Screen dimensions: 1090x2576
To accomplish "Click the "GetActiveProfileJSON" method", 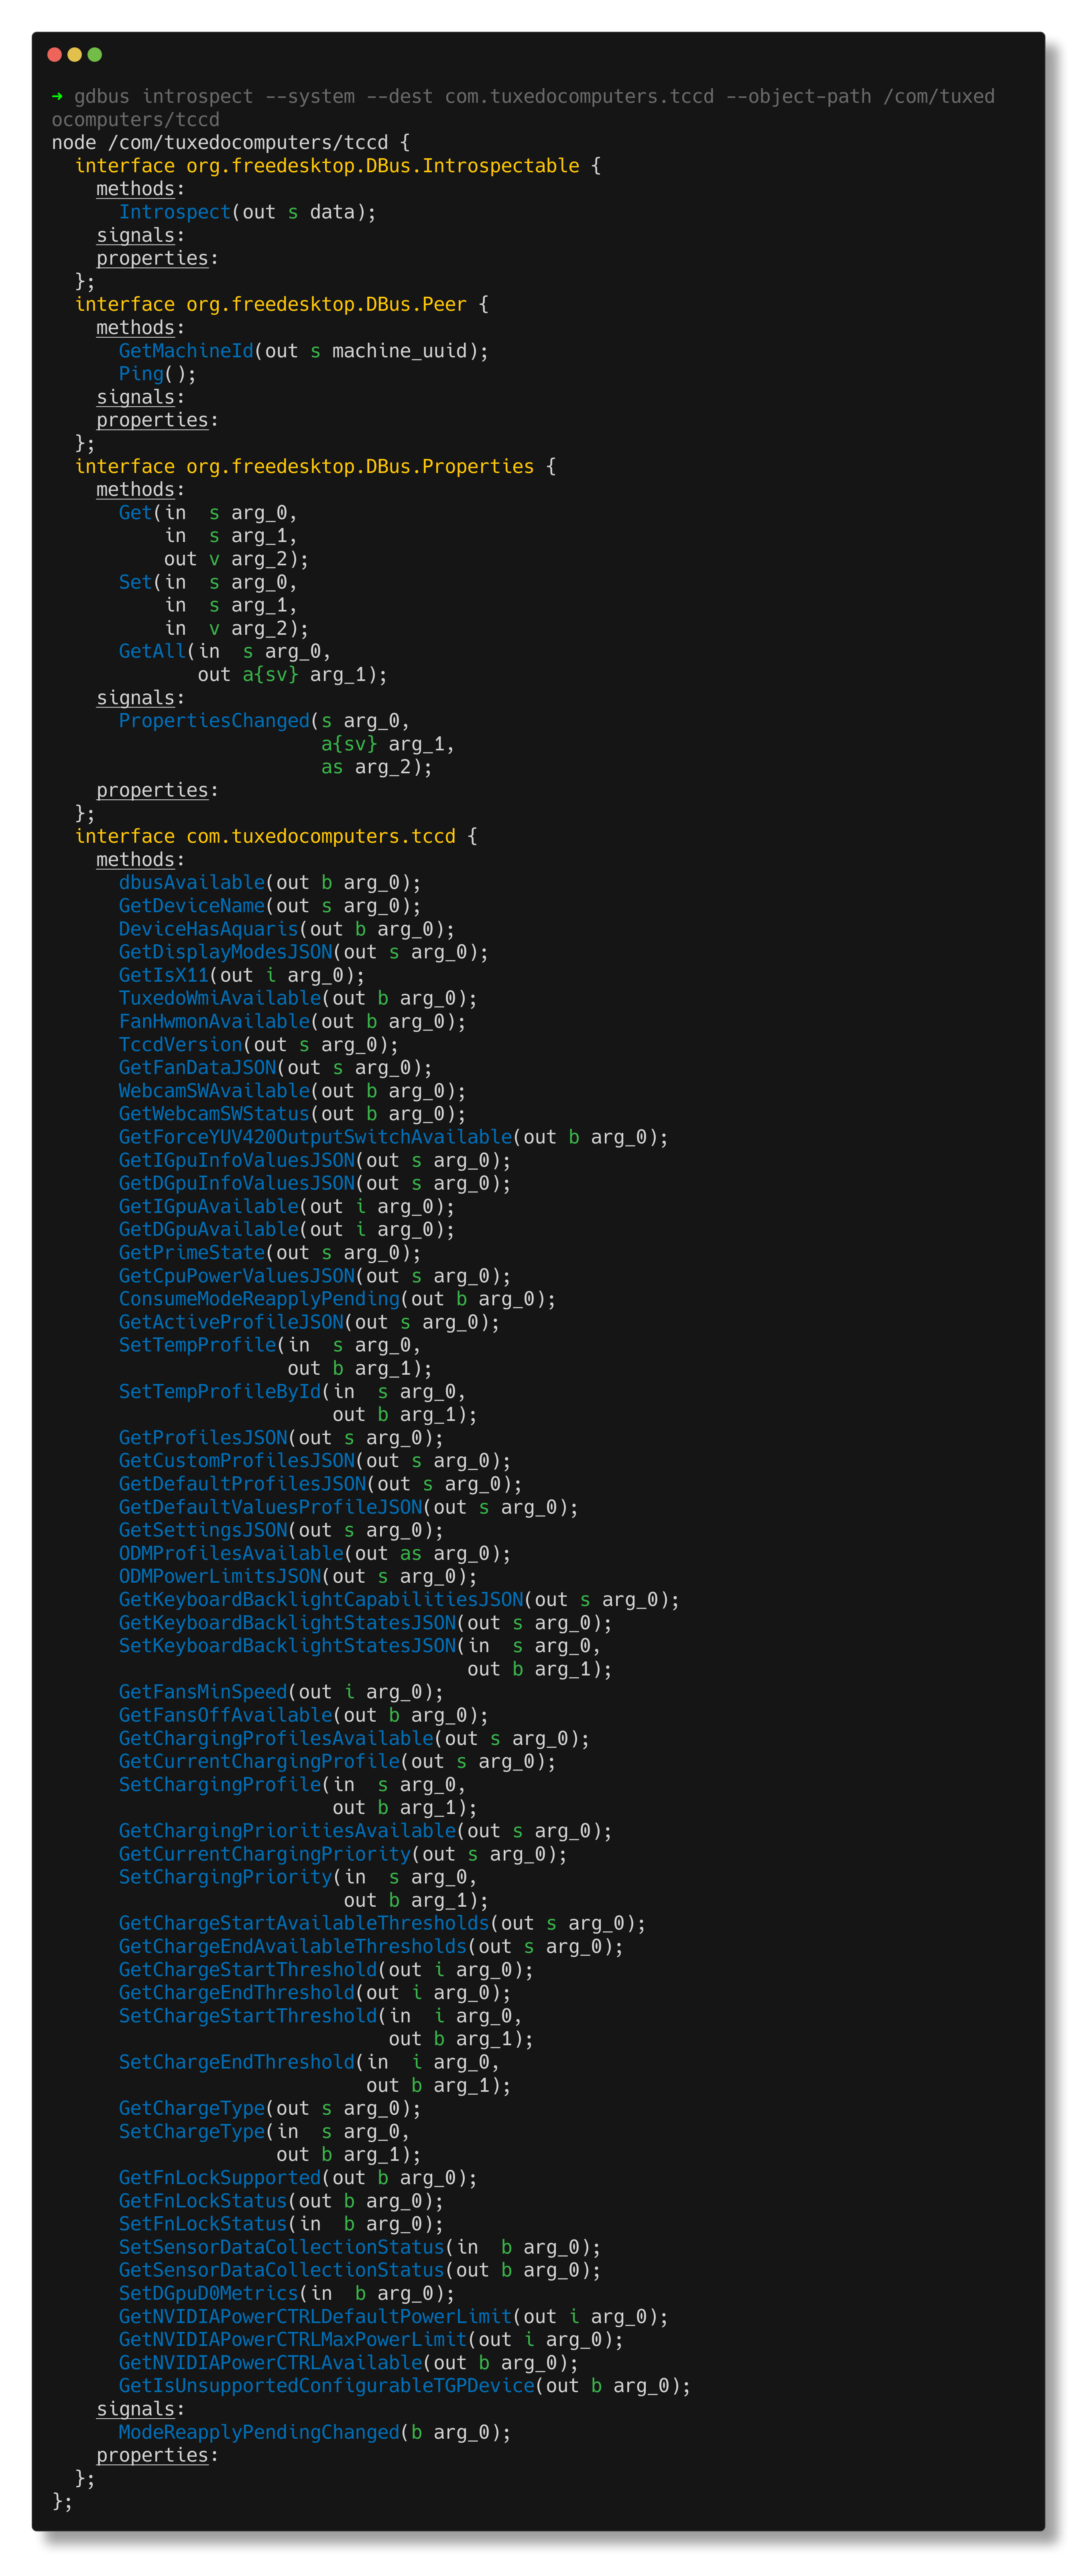I will pyautogui.click(x=231, y=1322).
